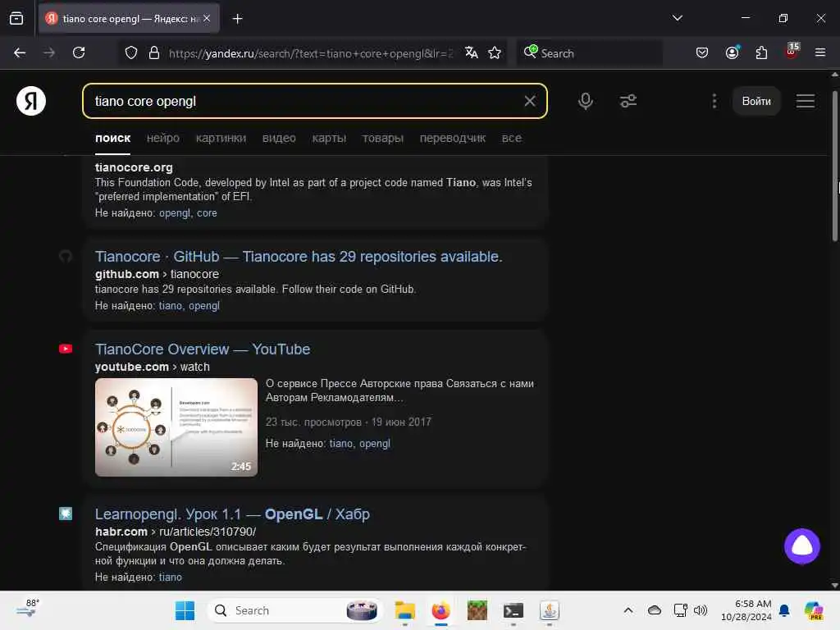The image size is (840, 630).
Task: Open the tracking protection shield icon
Action: [x=131, y=53]
